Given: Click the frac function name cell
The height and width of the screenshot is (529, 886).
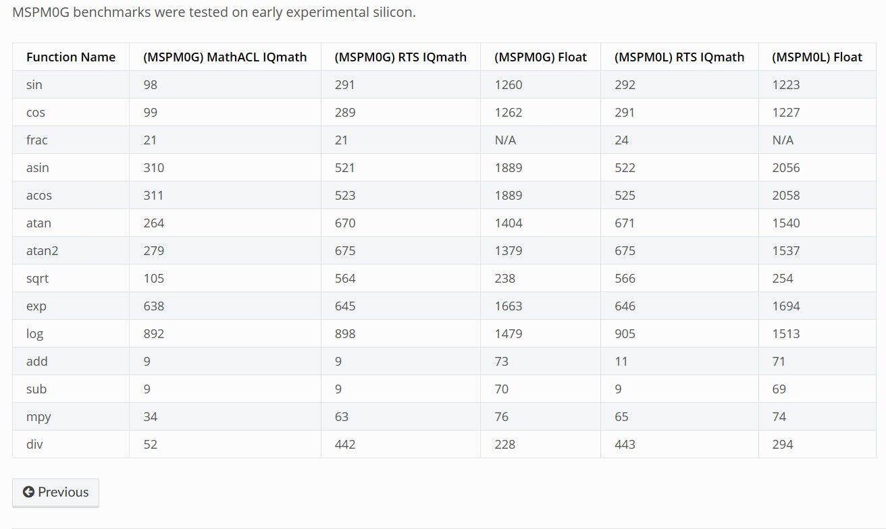Looking at the screenshot, I should point(37,140).
